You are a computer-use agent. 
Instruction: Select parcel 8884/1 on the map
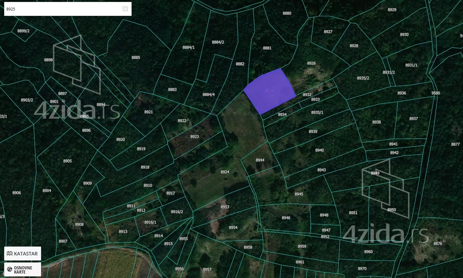pos(188,47)
